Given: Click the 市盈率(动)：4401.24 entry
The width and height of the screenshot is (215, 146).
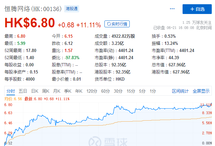Looking at the screenshot, I should coord(114,50).
